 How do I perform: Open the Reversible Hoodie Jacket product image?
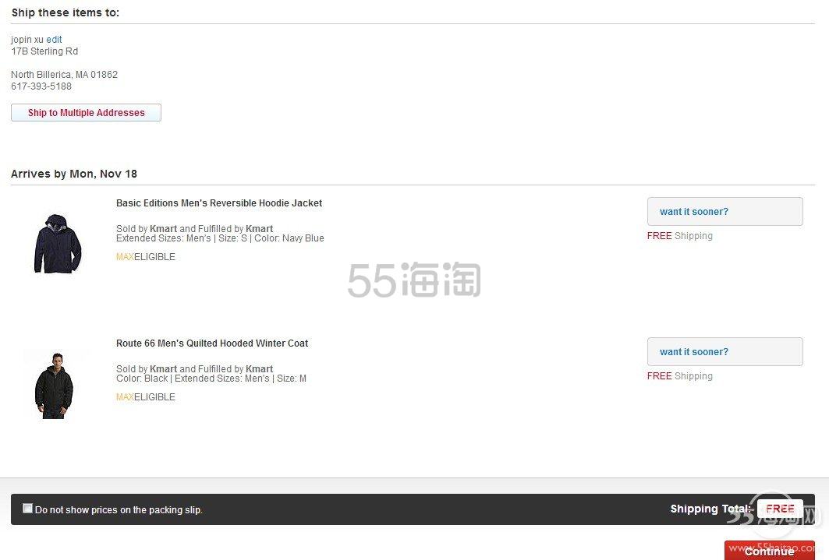(58, 243)
